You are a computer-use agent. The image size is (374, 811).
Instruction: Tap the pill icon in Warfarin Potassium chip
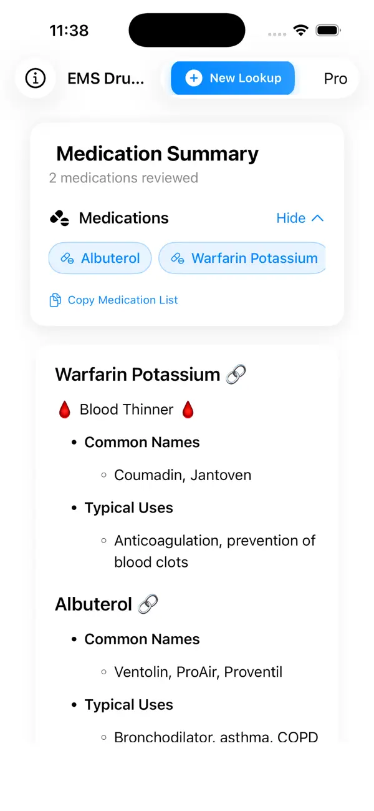178,258
